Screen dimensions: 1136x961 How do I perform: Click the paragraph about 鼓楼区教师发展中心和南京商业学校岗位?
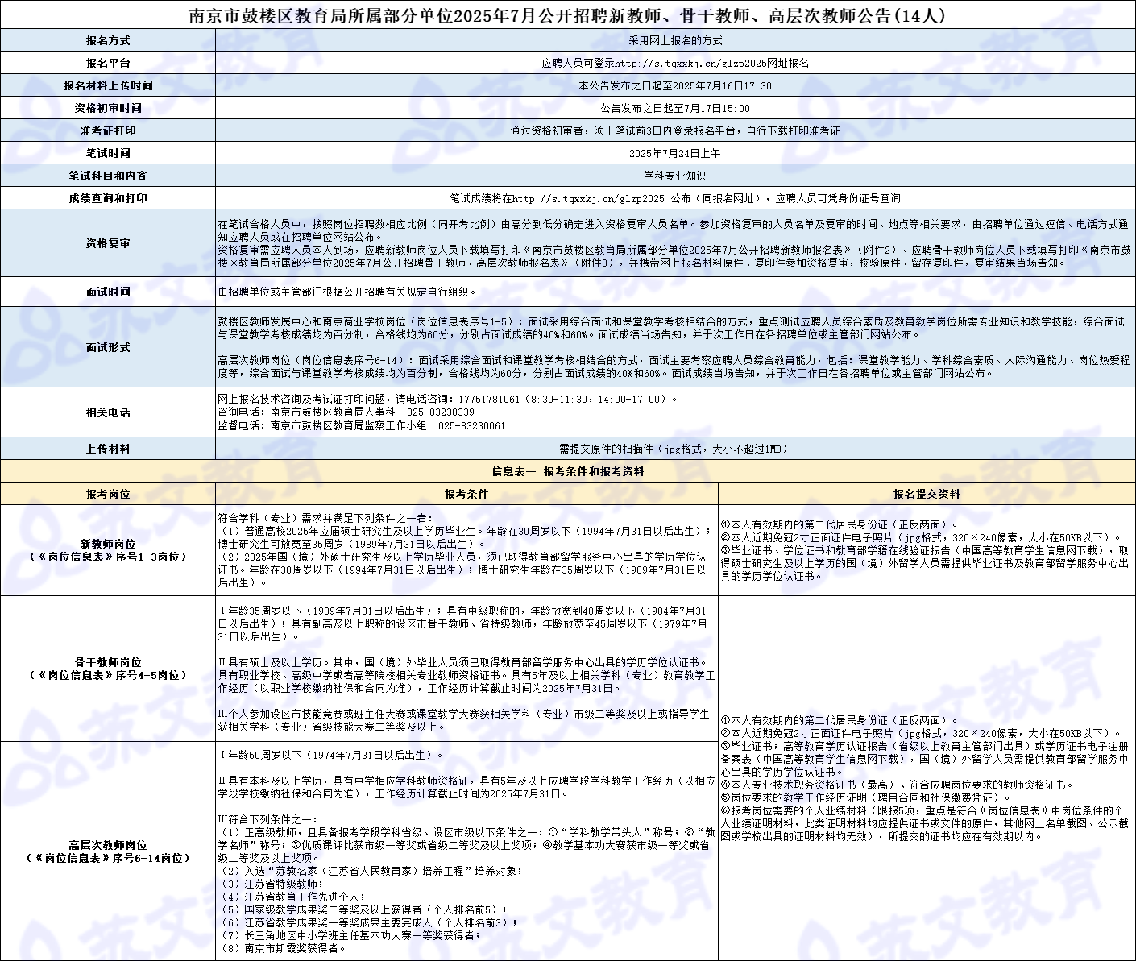tap(671, 328)
